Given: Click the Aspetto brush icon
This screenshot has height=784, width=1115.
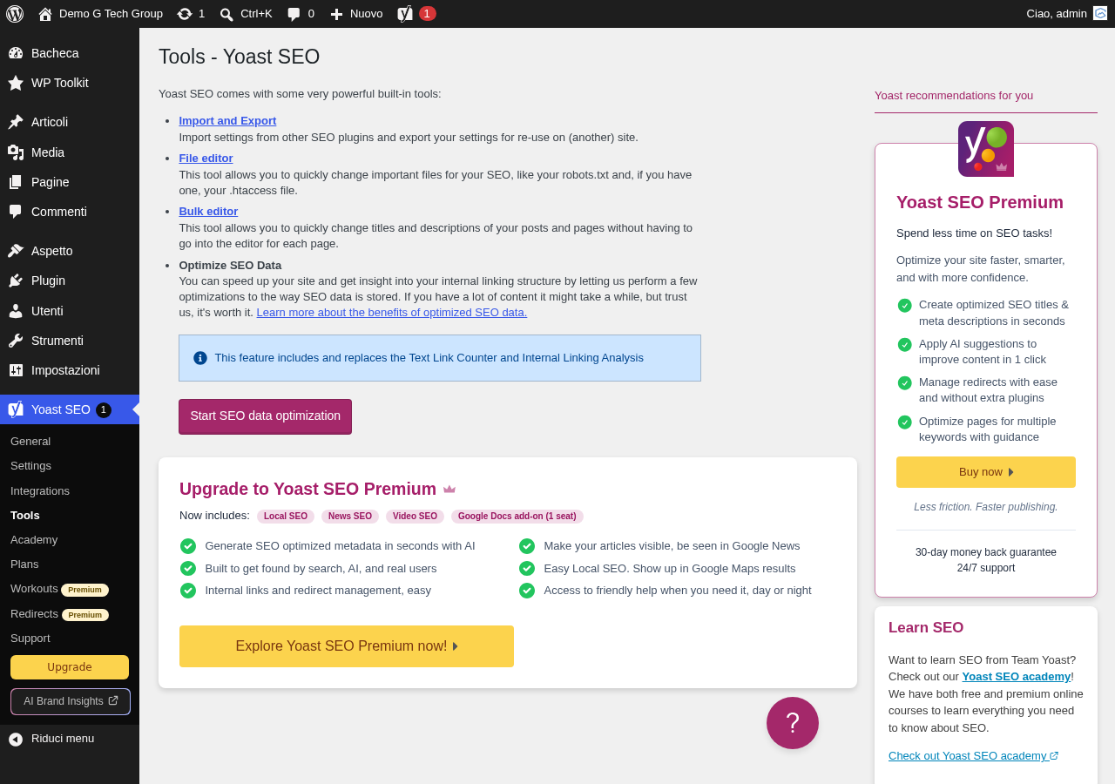Looking at the screenshot, I should point(16,251).
